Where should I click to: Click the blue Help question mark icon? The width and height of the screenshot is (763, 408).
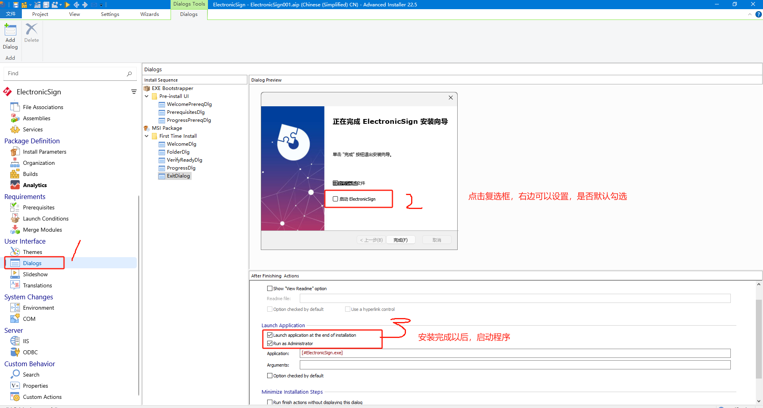(x=759, y=14)
